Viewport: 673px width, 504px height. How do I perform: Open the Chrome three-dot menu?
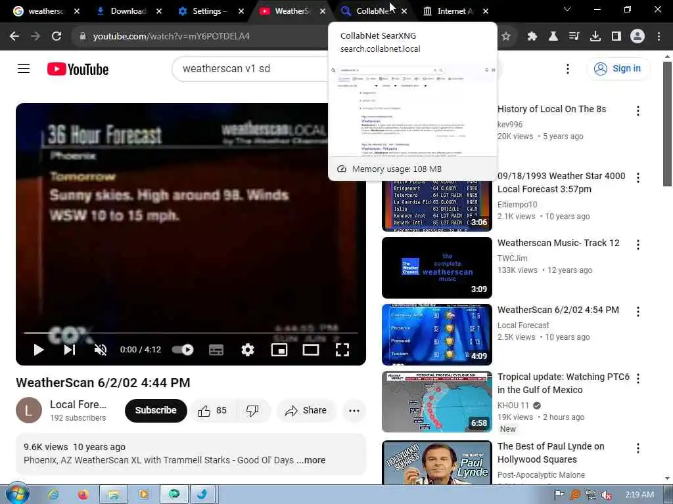659,36
